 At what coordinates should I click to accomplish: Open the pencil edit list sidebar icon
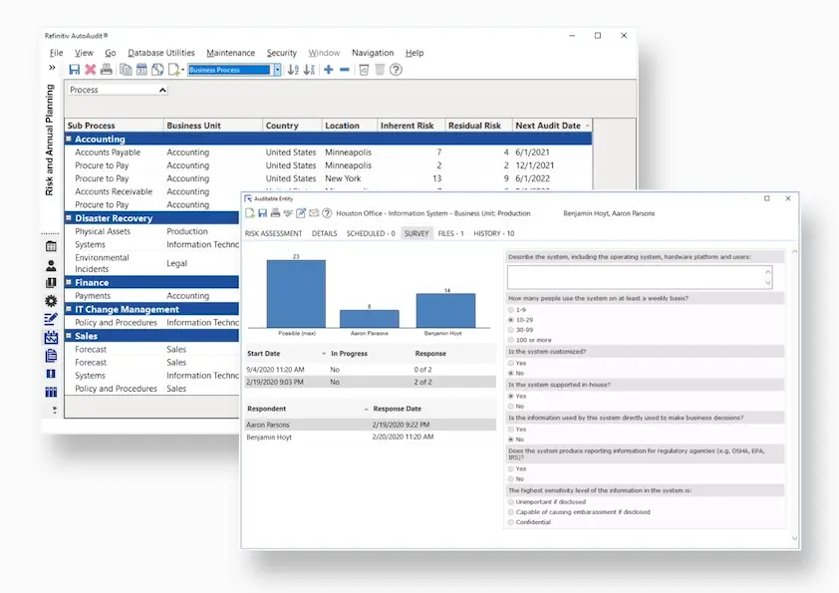click(51, 320)
